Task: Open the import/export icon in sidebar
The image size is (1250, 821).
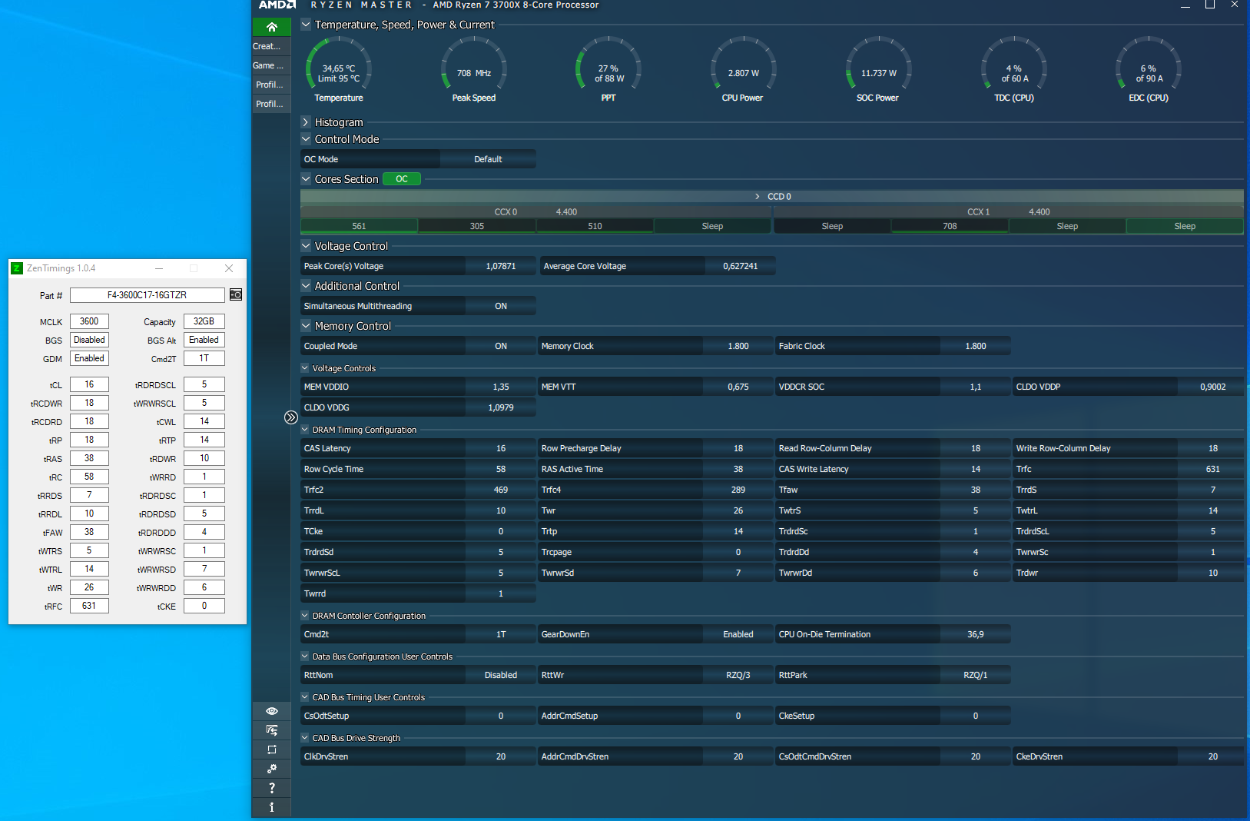Action: (x=271, y=730)
